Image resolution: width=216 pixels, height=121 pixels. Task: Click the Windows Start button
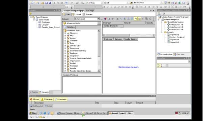coord(33,113)
